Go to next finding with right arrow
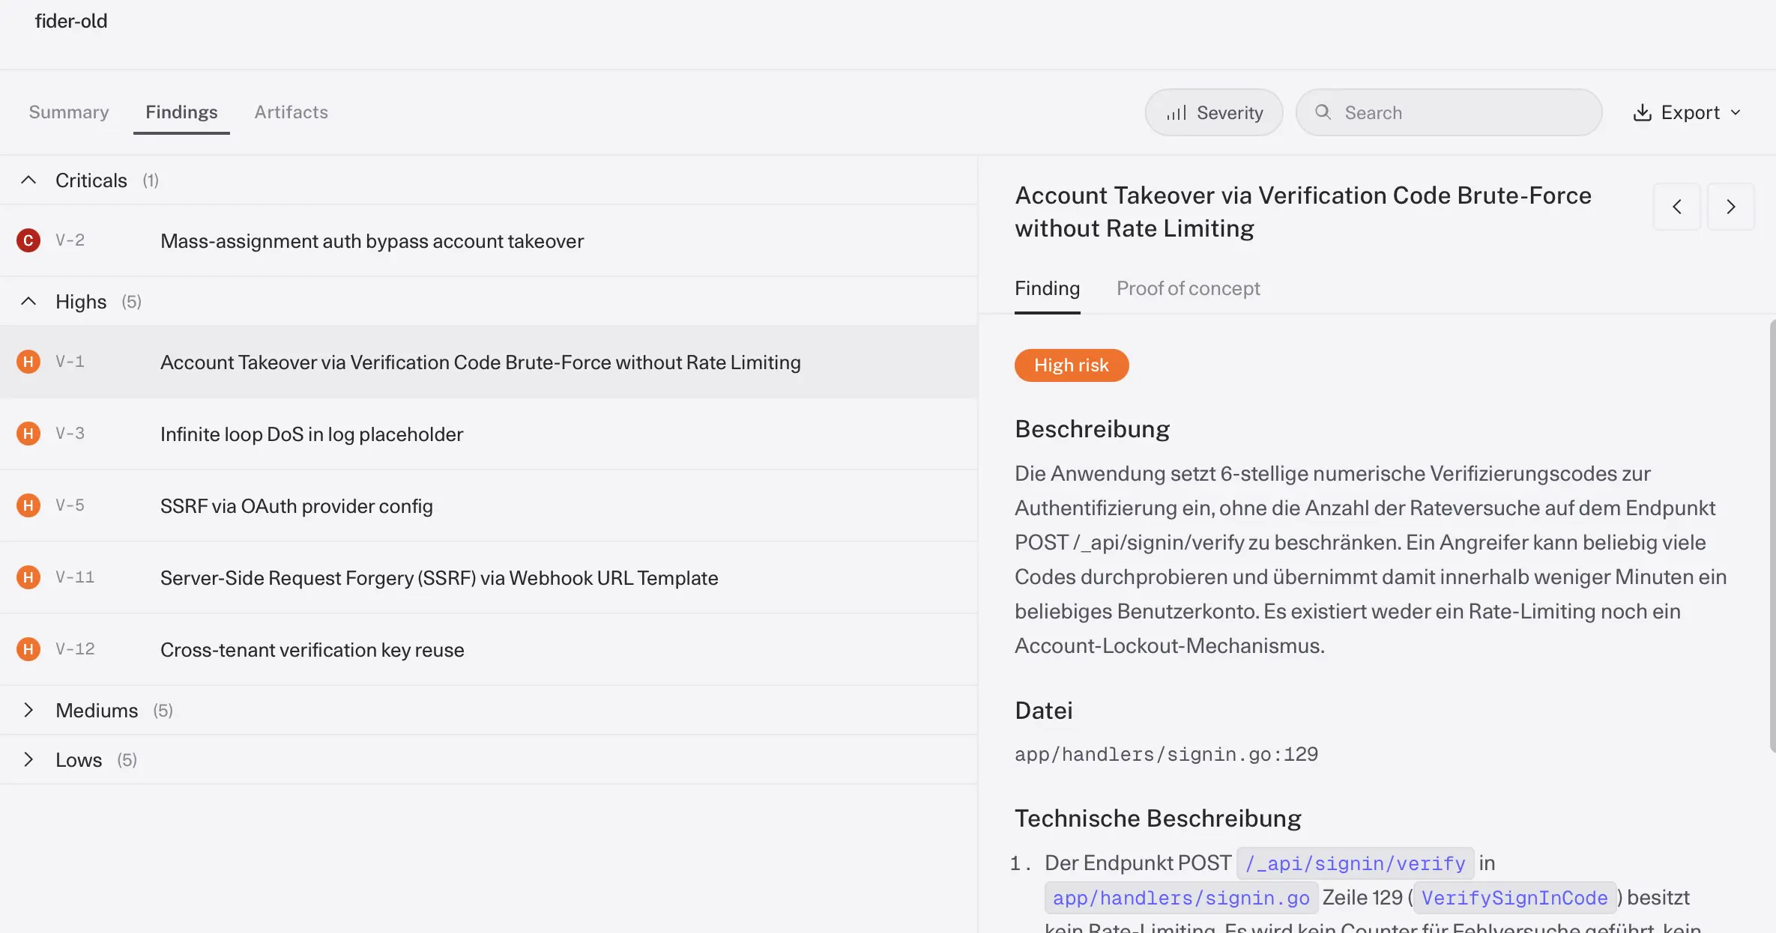This screenshot has height=933, width=1776. pos(1731,207)
